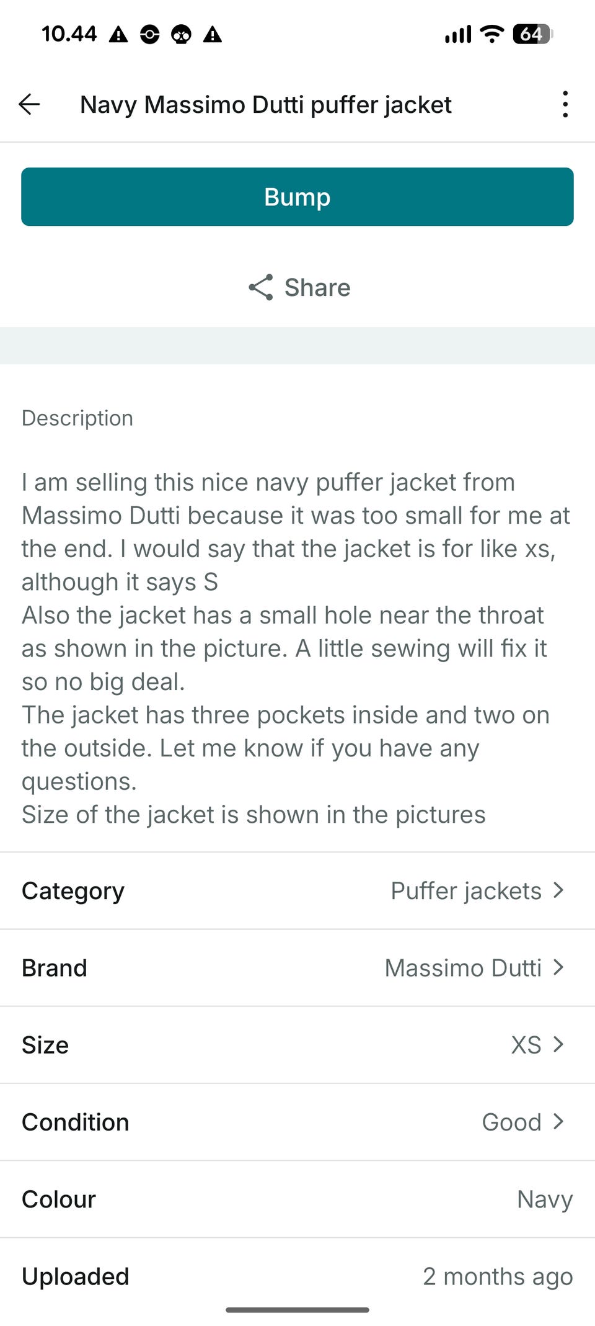Screen dimensions: 595x1326
Task: Open the Massimo Dutti brand chevron
Action: tap(558, 967)
